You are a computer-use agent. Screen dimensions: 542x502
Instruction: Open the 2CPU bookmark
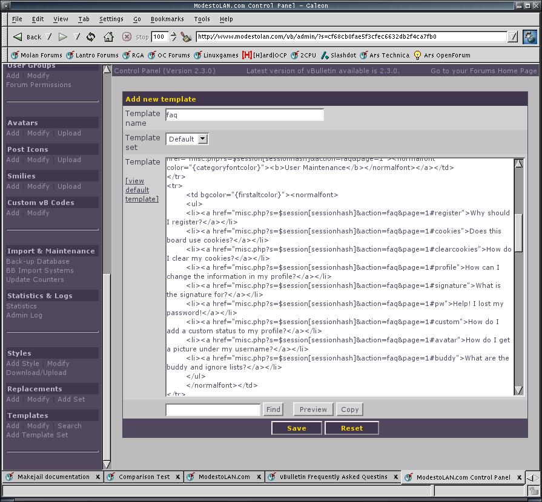[303, 55]
